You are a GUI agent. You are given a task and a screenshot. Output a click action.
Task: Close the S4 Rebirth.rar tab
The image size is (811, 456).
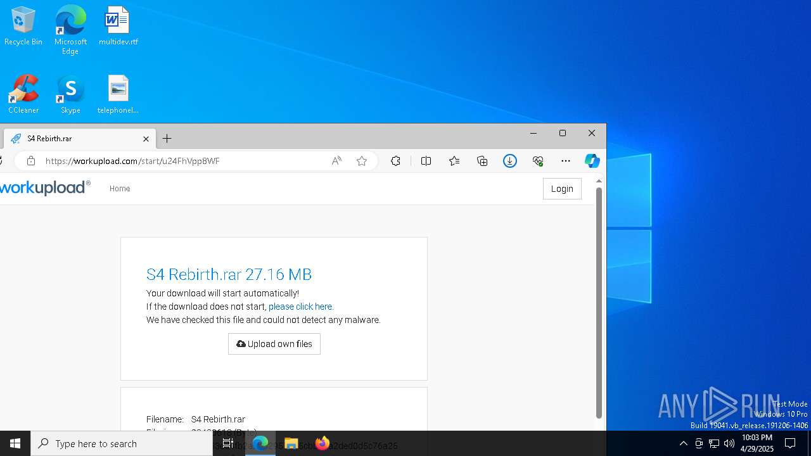[x=146, y=139]
